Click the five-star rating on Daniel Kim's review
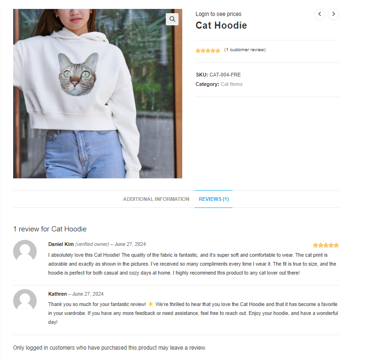 click(x=326, y=245)
